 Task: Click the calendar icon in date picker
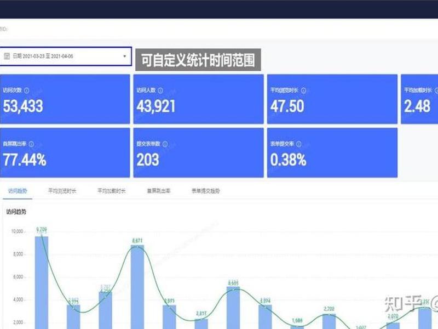pos(7,56)
